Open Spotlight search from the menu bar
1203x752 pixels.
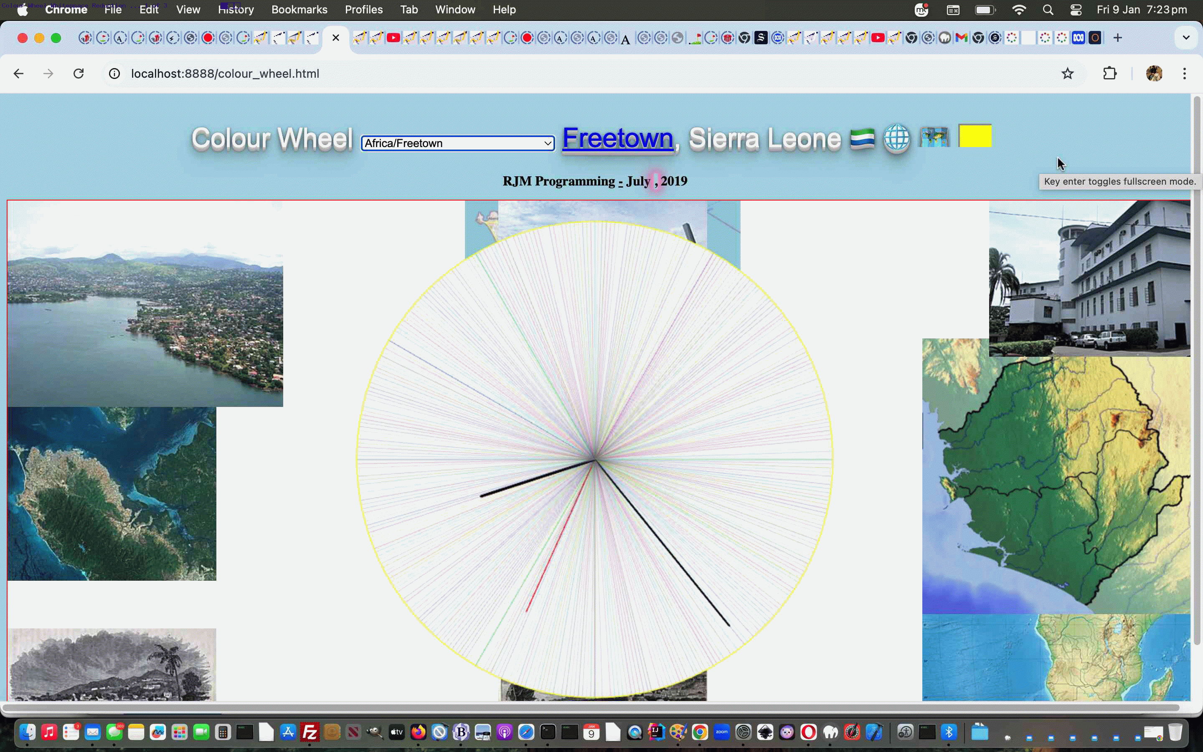(1048, 10)
